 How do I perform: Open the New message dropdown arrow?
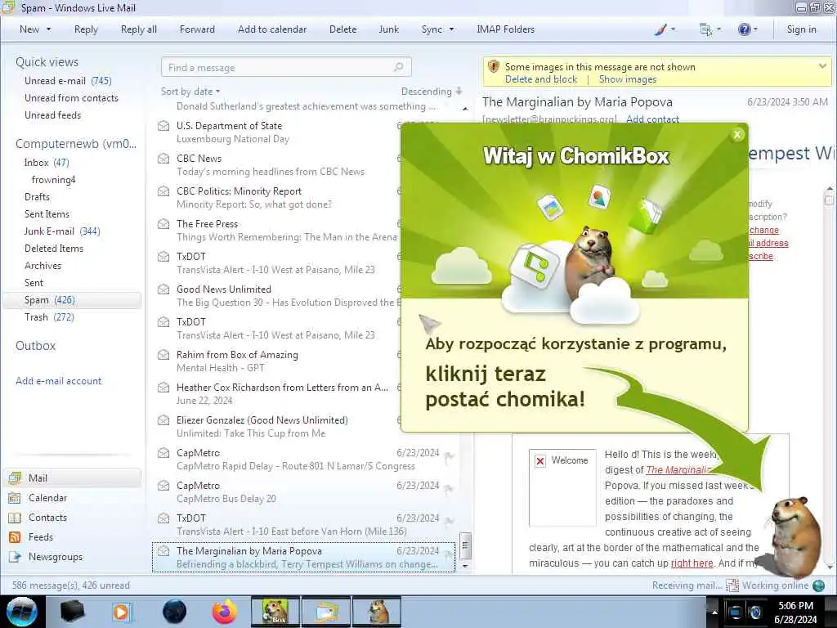(x=48, y=29)
